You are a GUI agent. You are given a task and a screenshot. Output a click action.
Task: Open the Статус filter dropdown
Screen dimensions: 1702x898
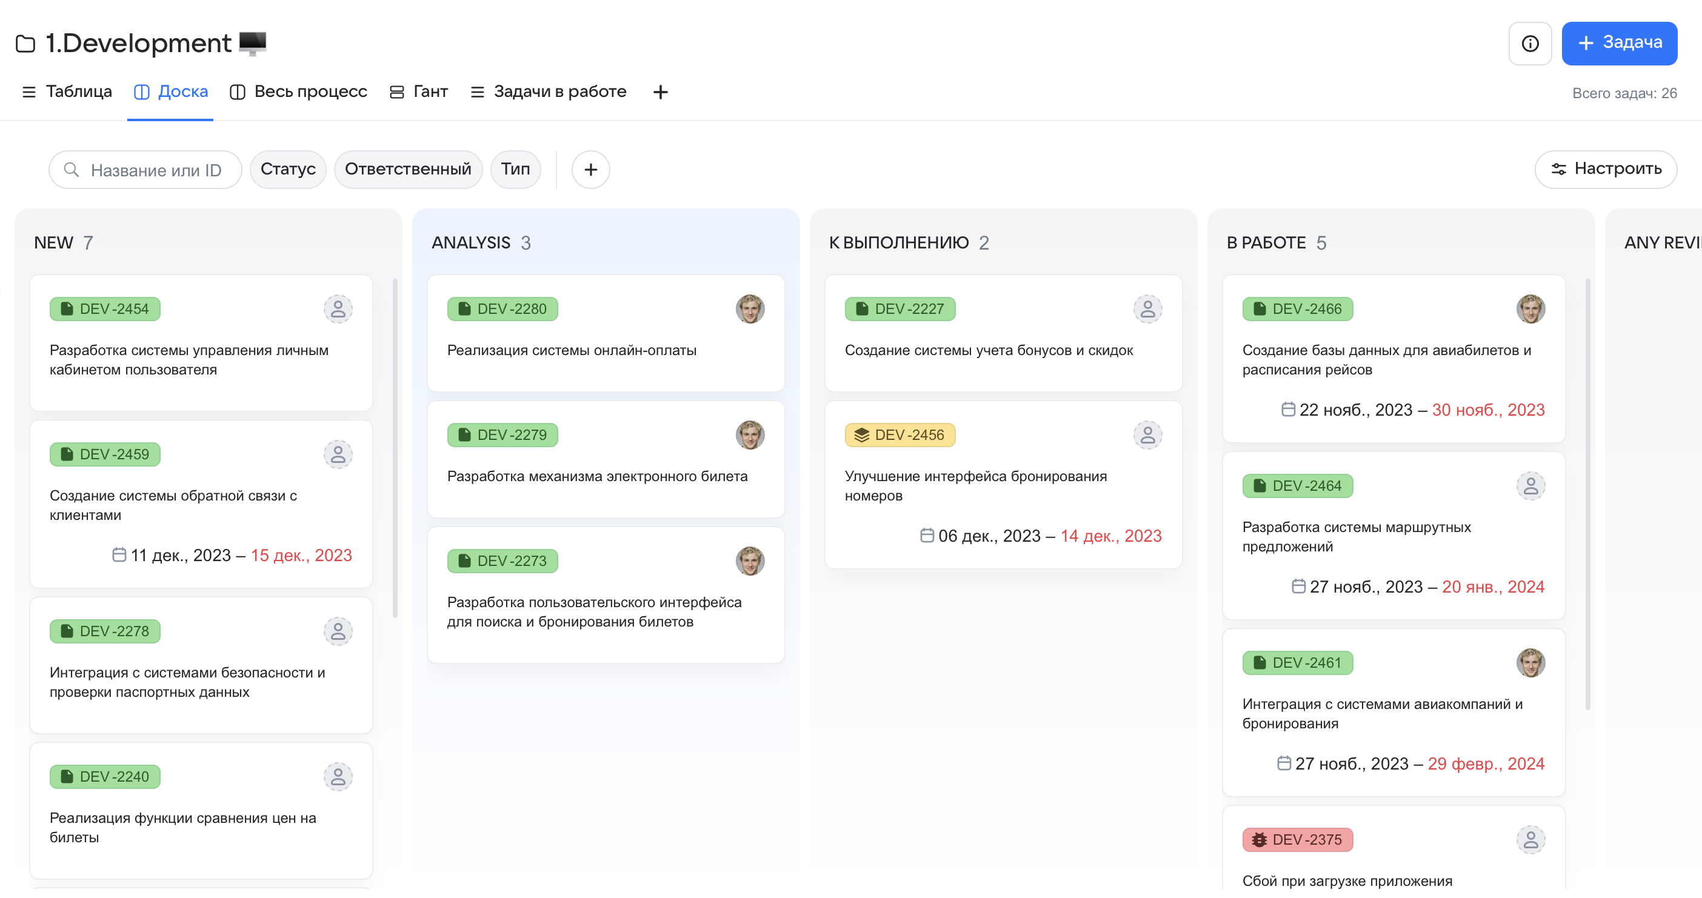pyautogui.click(x=287, y=170)
